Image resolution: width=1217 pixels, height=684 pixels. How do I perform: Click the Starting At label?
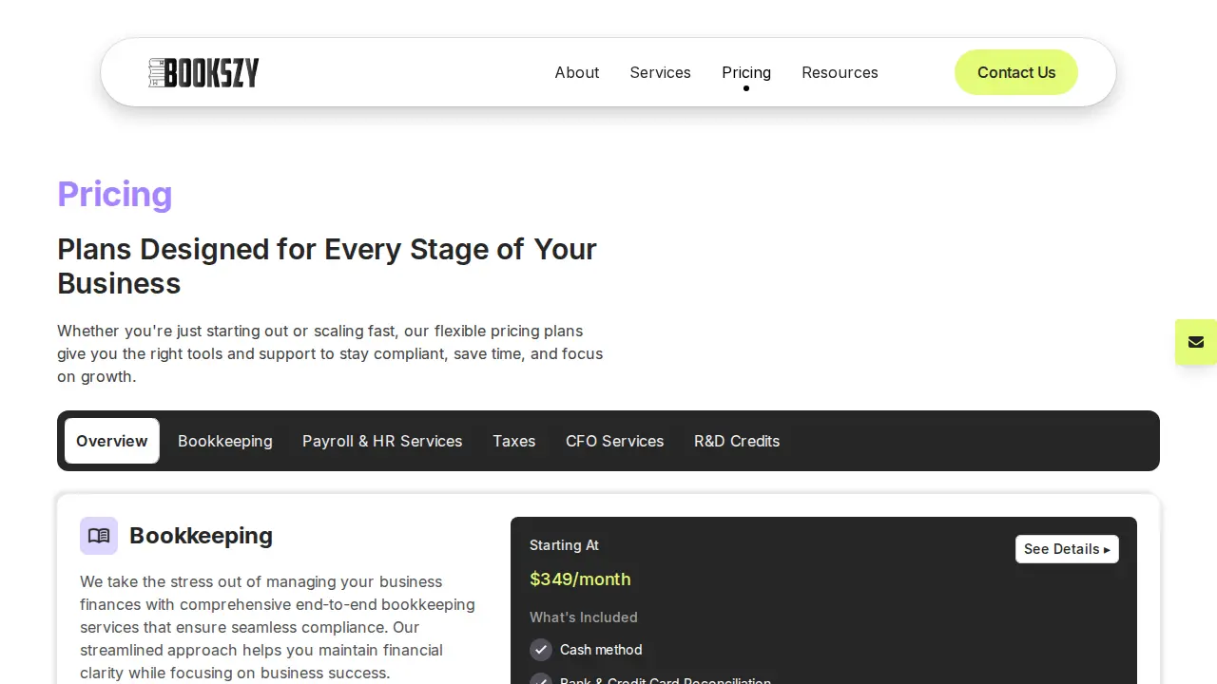[x=564, y=545]
